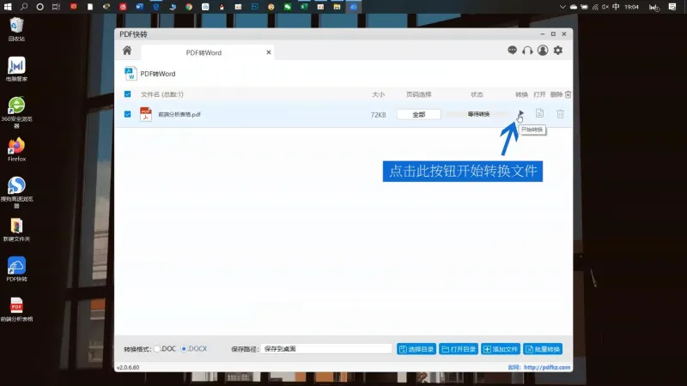Open the PDF快转 desktop shortcut
This screenshot has height=386, width=687.
pyautogui.click(x=16, y=269)
